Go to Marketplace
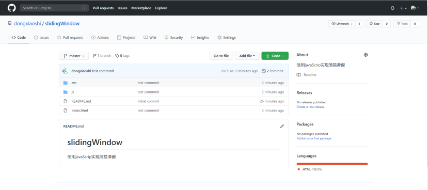 point(141,8)
